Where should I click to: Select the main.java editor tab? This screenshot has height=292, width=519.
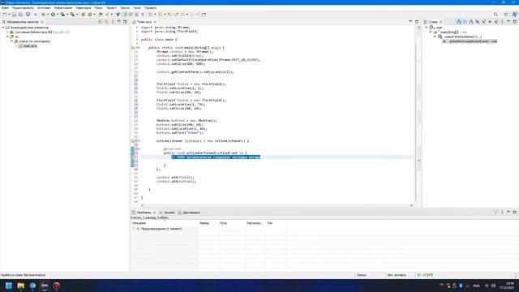[x=144, y=22]
